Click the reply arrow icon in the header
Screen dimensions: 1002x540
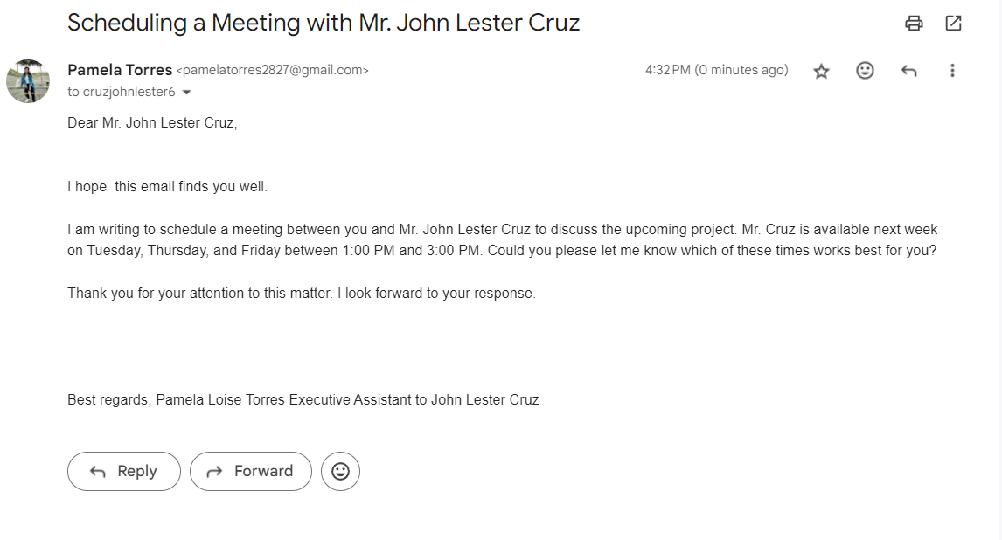(x=908, y=71)
